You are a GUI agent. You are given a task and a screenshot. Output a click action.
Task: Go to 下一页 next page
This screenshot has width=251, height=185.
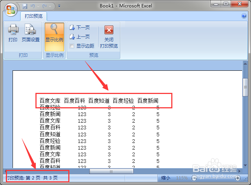[80, 28]
